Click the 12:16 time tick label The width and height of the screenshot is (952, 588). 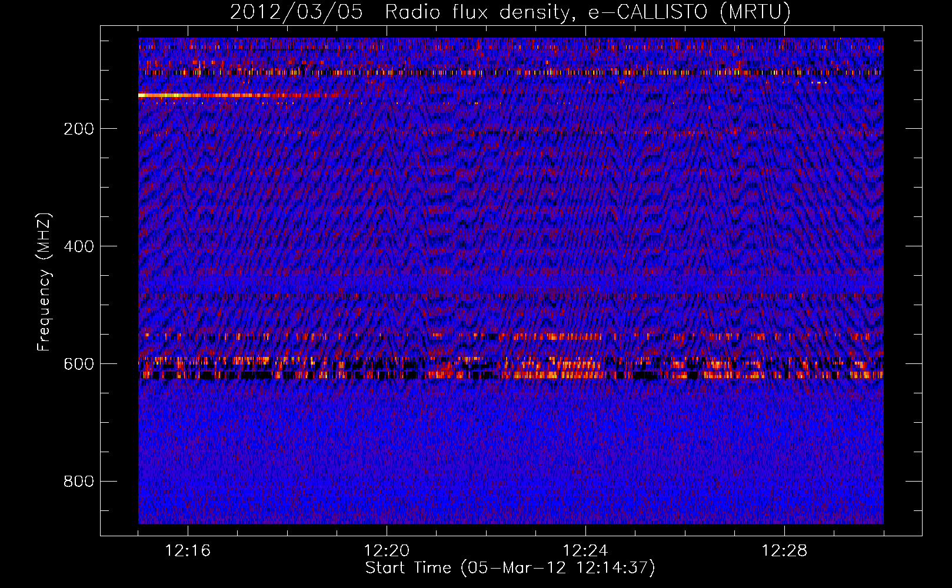[x=188, y=551]
